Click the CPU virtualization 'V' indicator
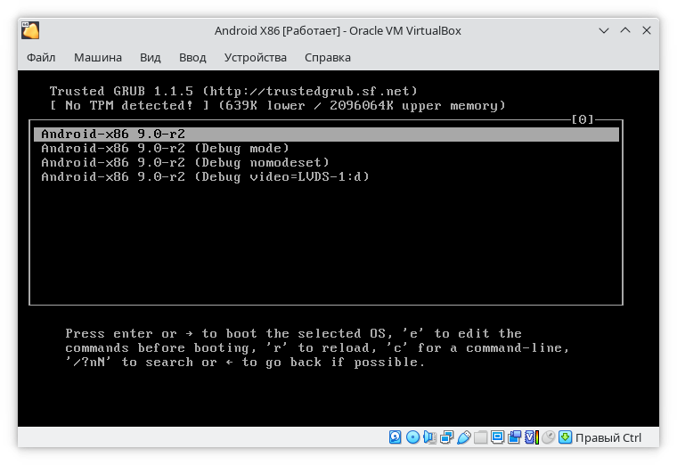Image resolution: width=677 pixels, height=465 pixels. (x=530, y=437)
